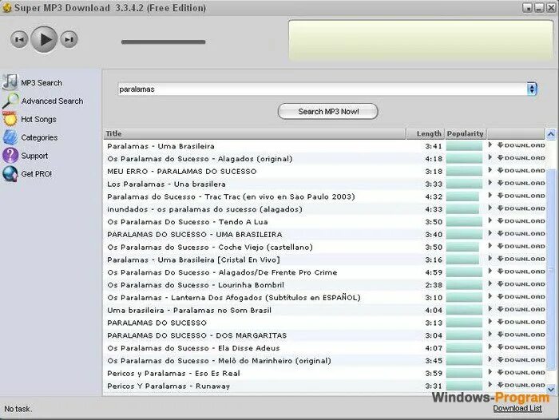Click the search text field containing paralamas
The image size is (559, 420).
click(x=322, y=89)
